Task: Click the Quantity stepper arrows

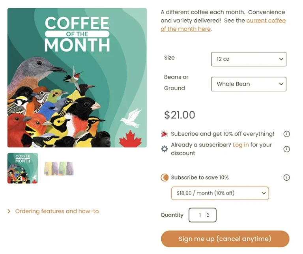Action: 208,215
